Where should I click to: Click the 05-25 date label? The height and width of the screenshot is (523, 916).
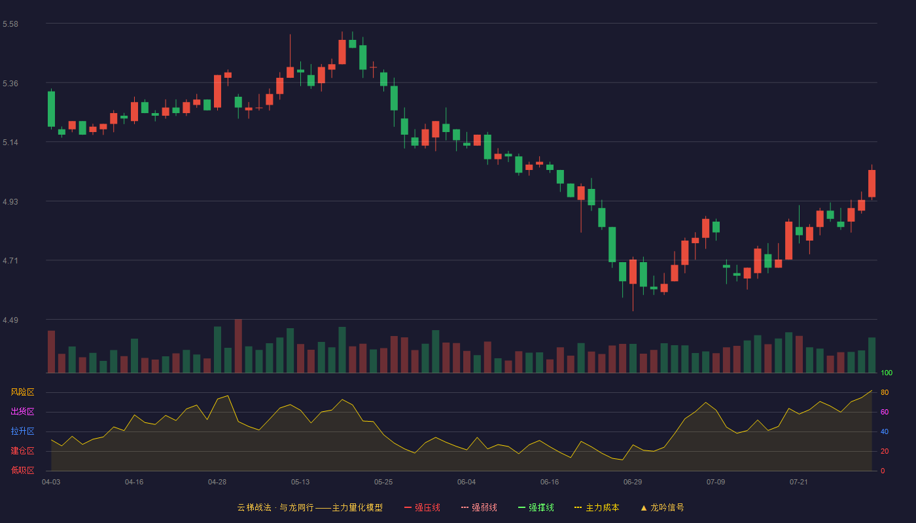point(383,482)
